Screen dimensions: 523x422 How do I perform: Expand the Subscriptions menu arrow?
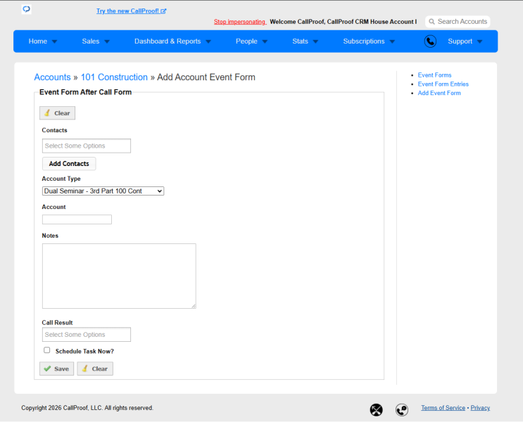click(x=392, y=41)
